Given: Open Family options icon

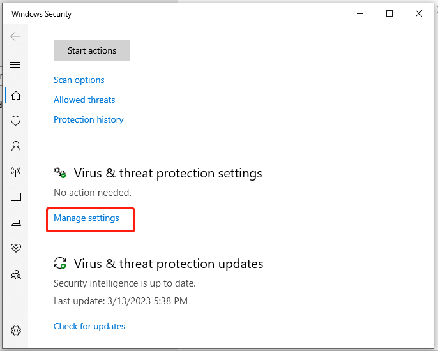Looking at the screenshot, I should click(16, 274).
